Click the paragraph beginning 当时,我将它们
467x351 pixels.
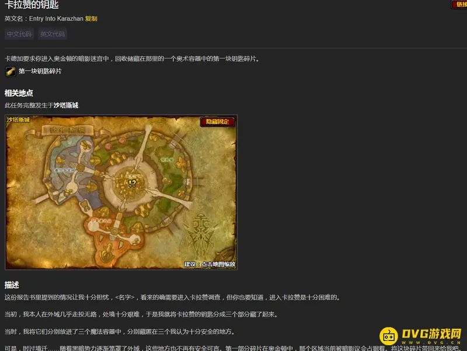pyautogui.click(x=120, y=331)
